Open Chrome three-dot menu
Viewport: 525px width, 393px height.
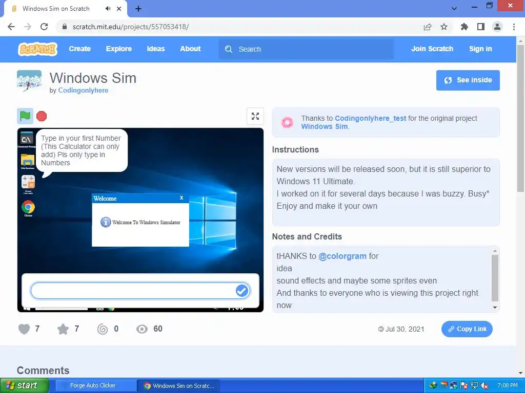[x=514, y=27]
